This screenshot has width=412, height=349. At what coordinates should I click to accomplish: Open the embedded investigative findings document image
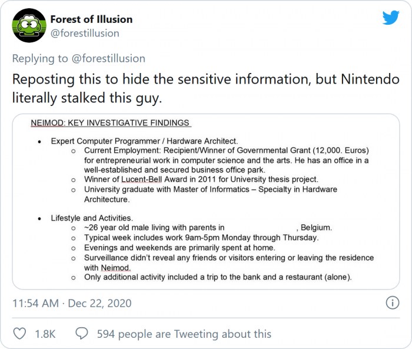[x=205, y=201]
